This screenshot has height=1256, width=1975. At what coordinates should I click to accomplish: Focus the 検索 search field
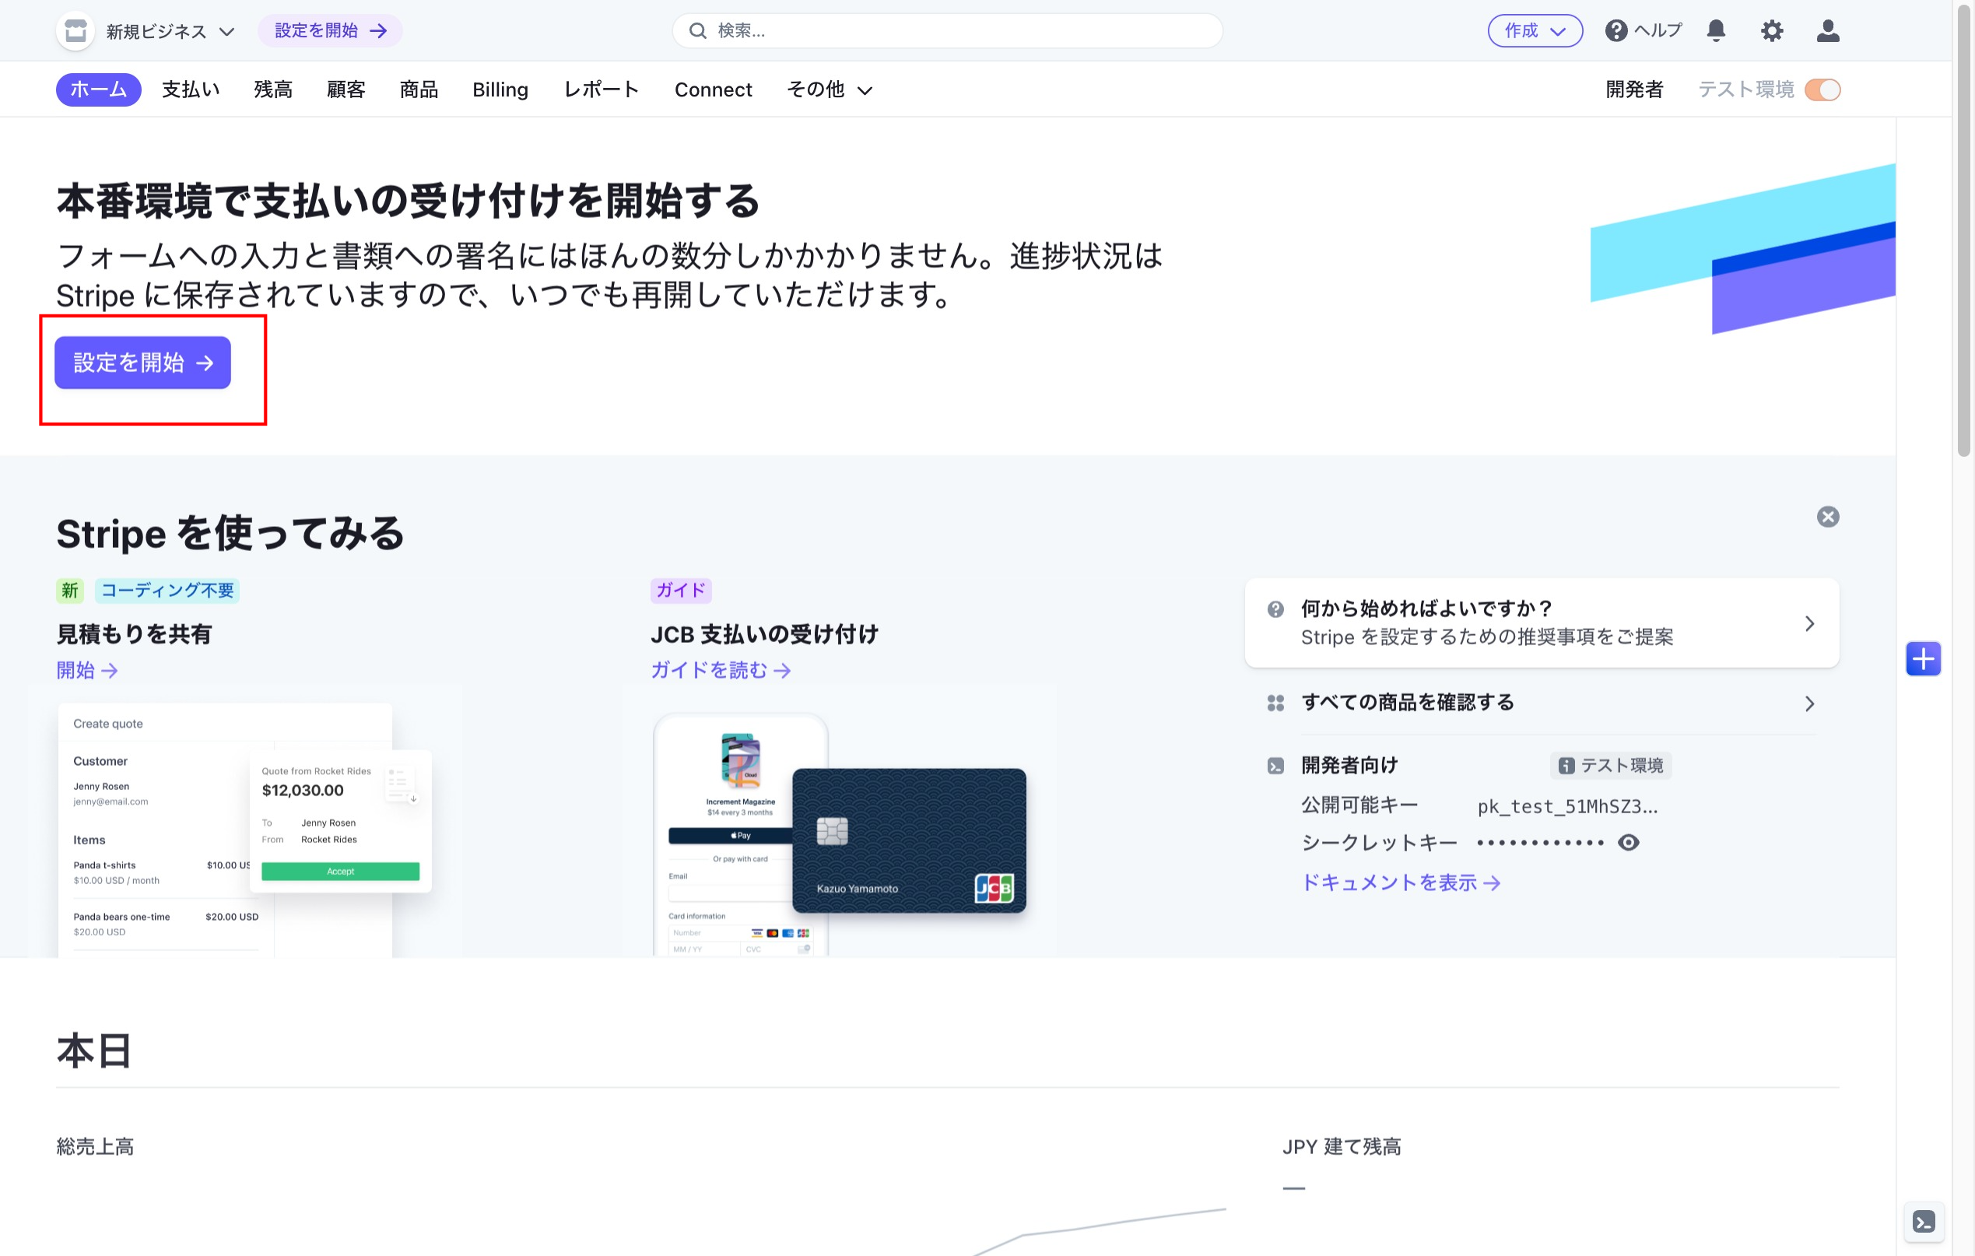[947, 30]
